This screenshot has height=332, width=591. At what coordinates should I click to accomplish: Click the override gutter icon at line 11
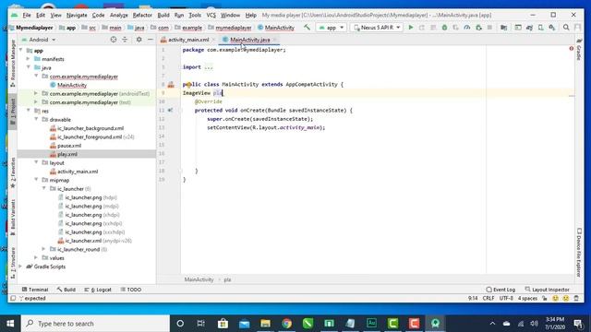(170, 111)
